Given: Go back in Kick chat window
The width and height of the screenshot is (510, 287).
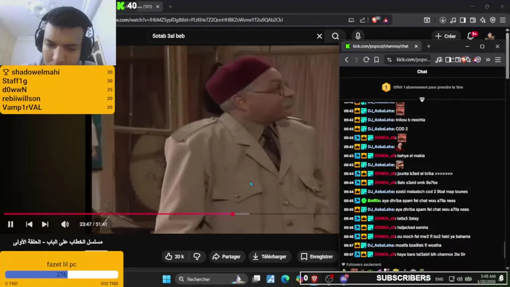Looking at the screenshot, I should (x=347, y=60).
